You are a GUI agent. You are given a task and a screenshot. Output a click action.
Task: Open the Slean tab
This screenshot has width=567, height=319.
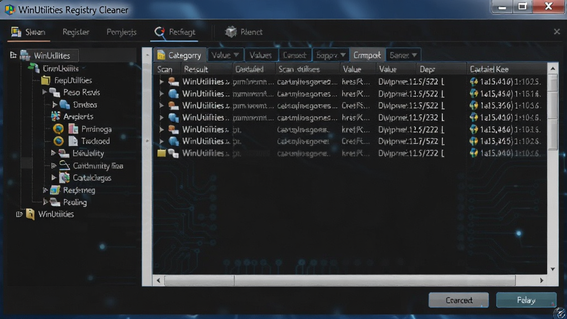pyautogui.click(x=29, y=32)
